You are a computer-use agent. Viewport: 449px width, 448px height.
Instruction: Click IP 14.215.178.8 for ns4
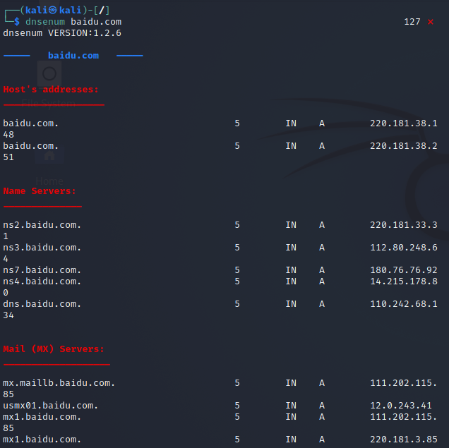(404, 281)
